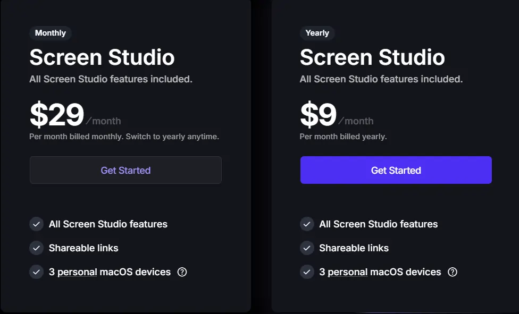Click checkmark next to Yearly Shareable links
The width and height of the screenshot is (519, 314).
point(307,248)
